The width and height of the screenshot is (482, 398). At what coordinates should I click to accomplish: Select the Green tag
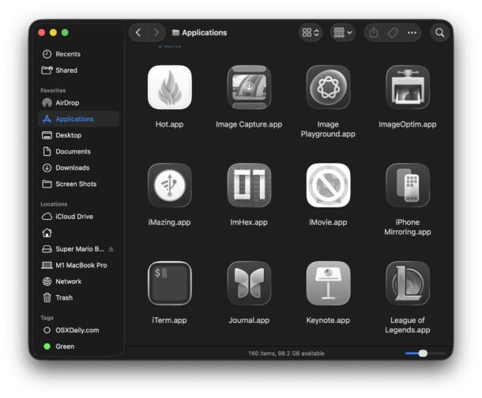78,347
